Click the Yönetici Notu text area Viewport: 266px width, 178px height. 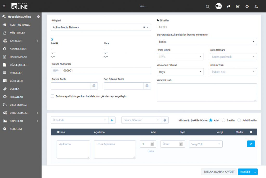pos(207,92)
